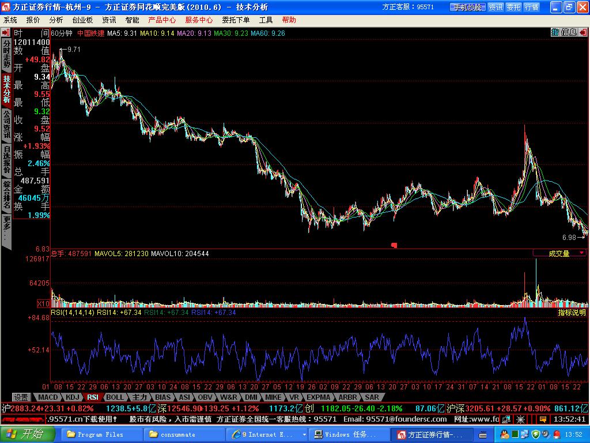590x443 pixels.
Task: Switch to the MACD indicator tab
Action: click(48, 397)
